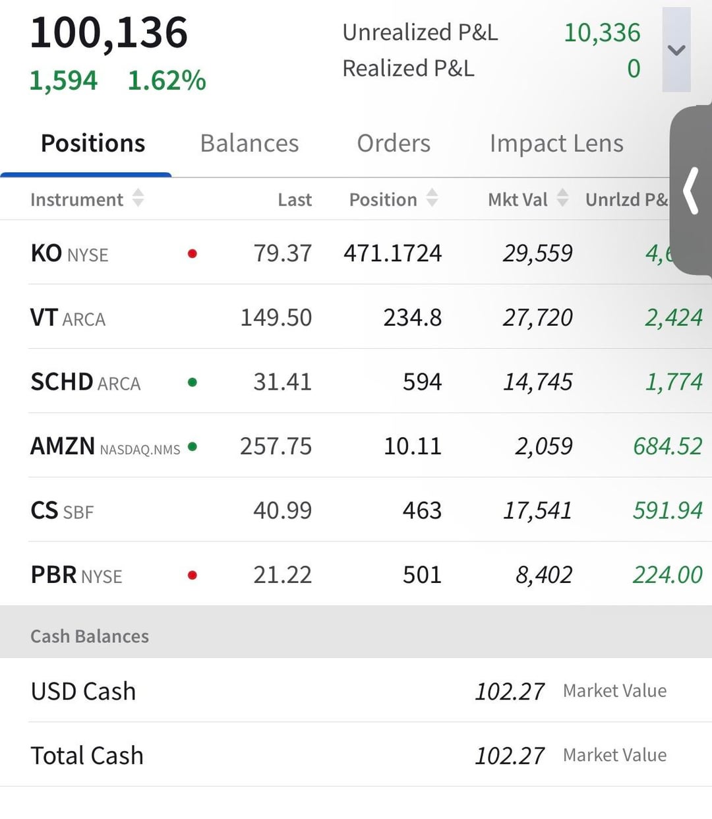Image resolution: width=712 pixels, height=819 pixels.
Task: Open the KO NYSE position row
Action: coord(69,254)
